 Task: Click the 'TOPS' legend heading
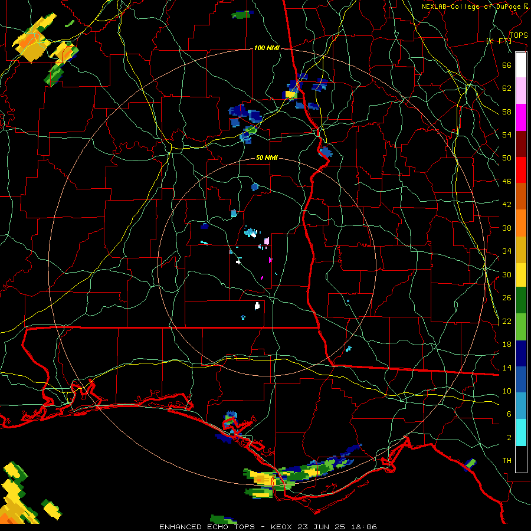(x=519, y=35)
